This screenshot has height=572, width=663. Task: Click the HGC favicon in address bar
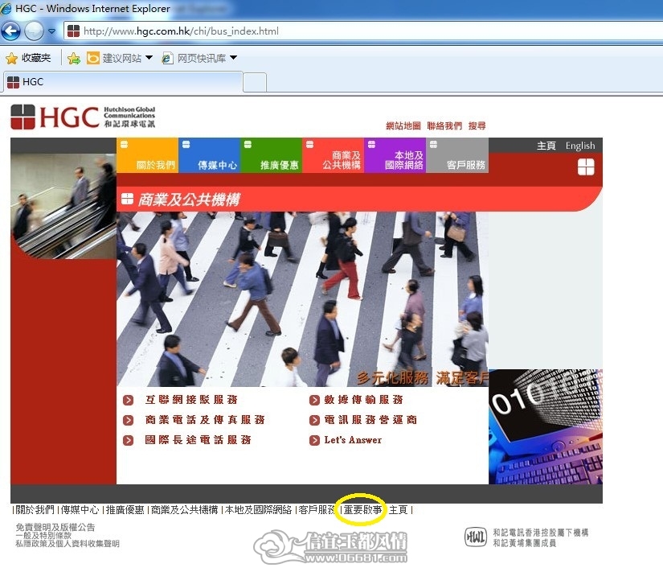pyautogui.click(x=74, y=31)
